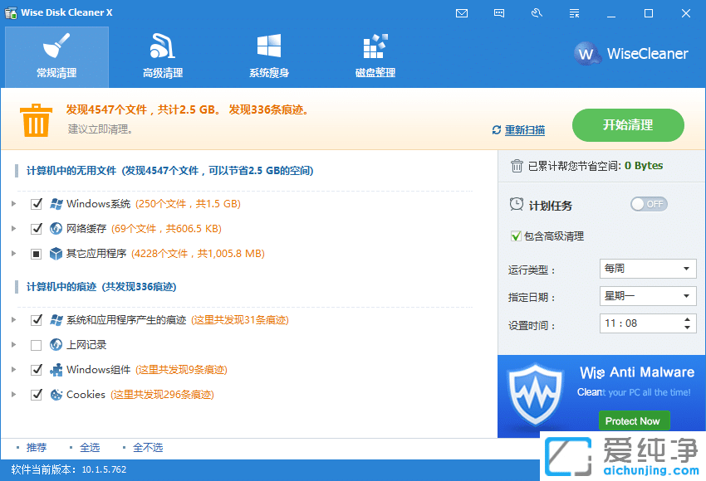Click the (这里共发现296条痕迹) text
Image resolution: width=706 pixels, height=481 pixels.
(162, 395)
